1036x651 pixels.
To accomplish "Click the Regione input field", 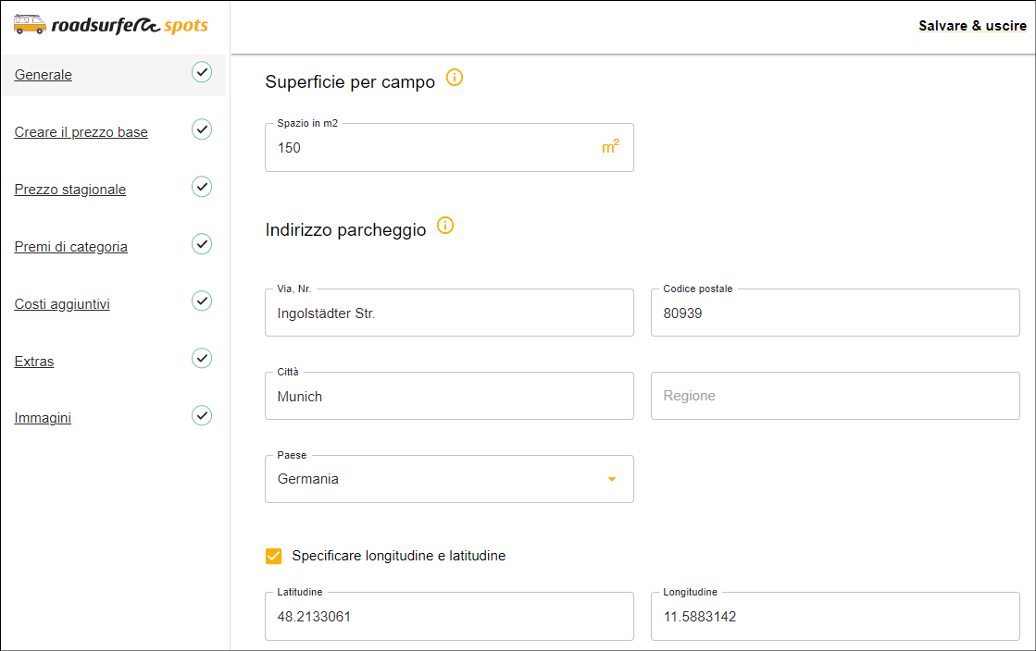I will click(x=834, y=396).
